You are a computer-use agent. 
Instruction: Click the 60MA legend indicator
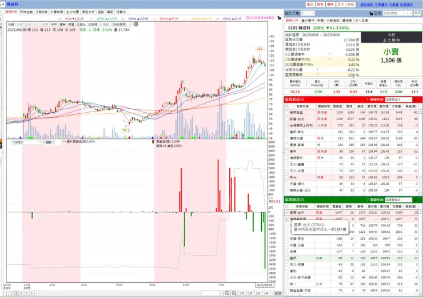[169, 19]
